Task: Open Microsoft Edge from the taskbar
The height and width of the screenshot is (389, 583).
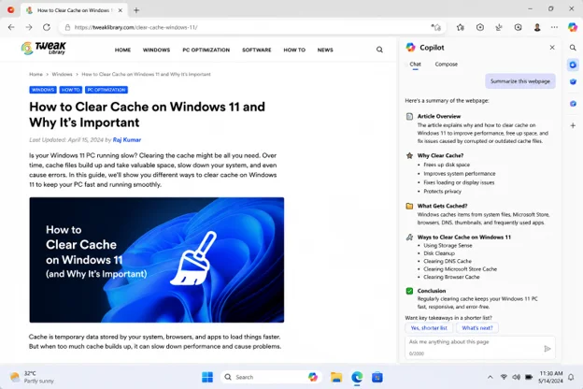Action: tap(357, 377)
